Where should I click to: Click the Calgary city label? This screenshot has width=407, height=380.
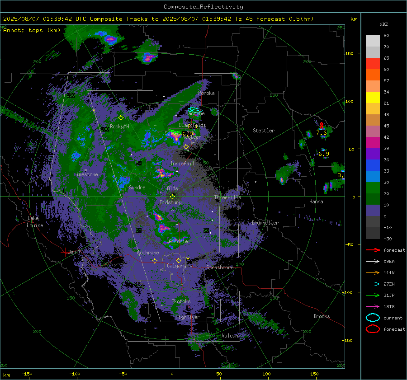[x=176, y=266]
